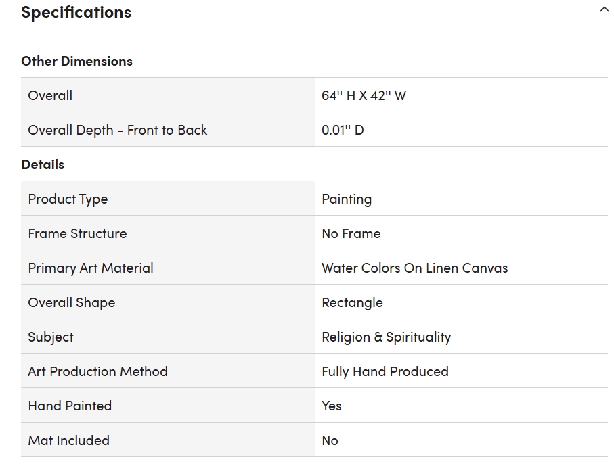Screen dimensions: 614x470
Task: Click the Primary Art Material label
Action: tap(91, 268)
